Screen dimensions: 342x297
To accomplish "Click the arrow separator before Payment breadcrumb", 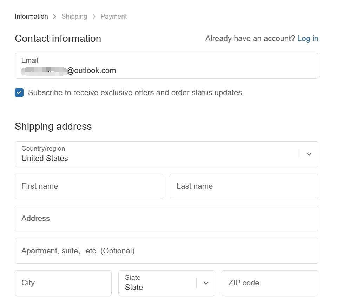I will pos(94,17).
